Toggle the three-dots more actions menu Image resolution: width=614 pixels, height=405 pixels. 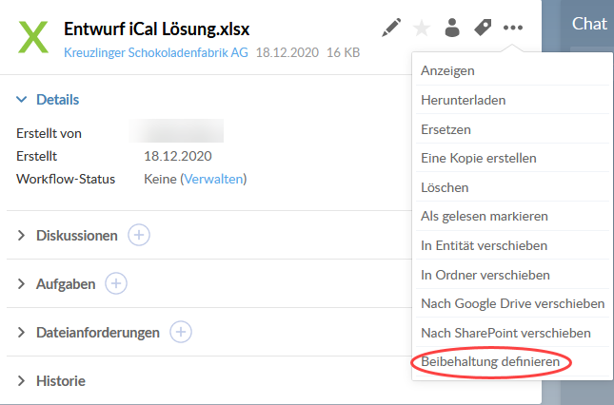513,28
